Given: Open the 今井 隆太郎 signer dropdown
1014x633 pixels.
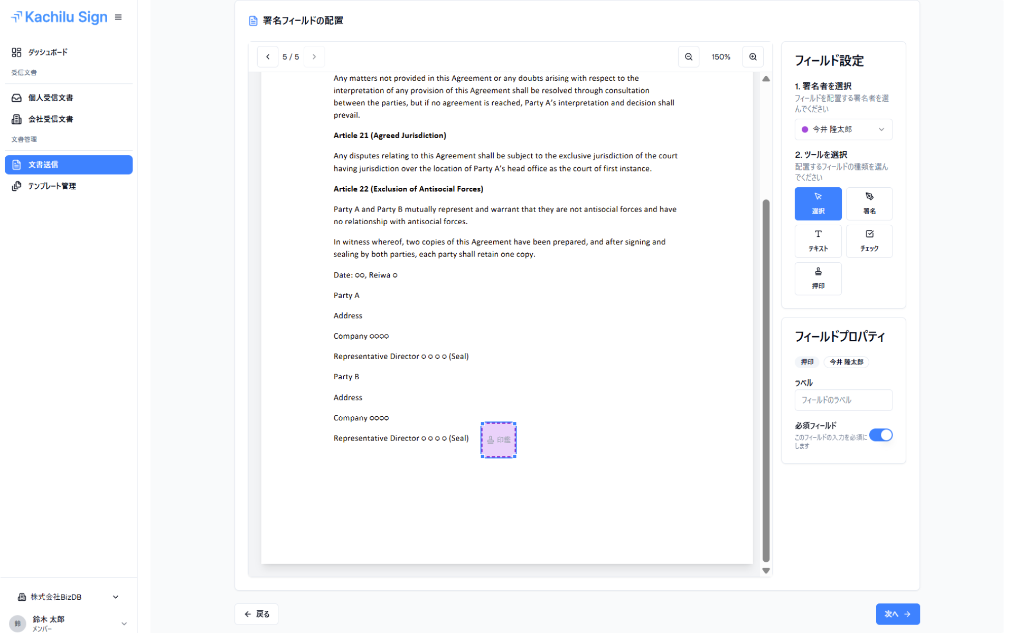Looking at the screenshot, I should [843, 129].
